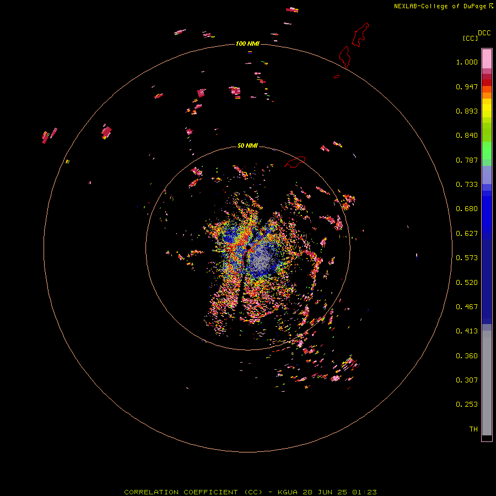Select the 0.467 scale value
This screenshot has height=496, width=496.
(x=467, y=307)
